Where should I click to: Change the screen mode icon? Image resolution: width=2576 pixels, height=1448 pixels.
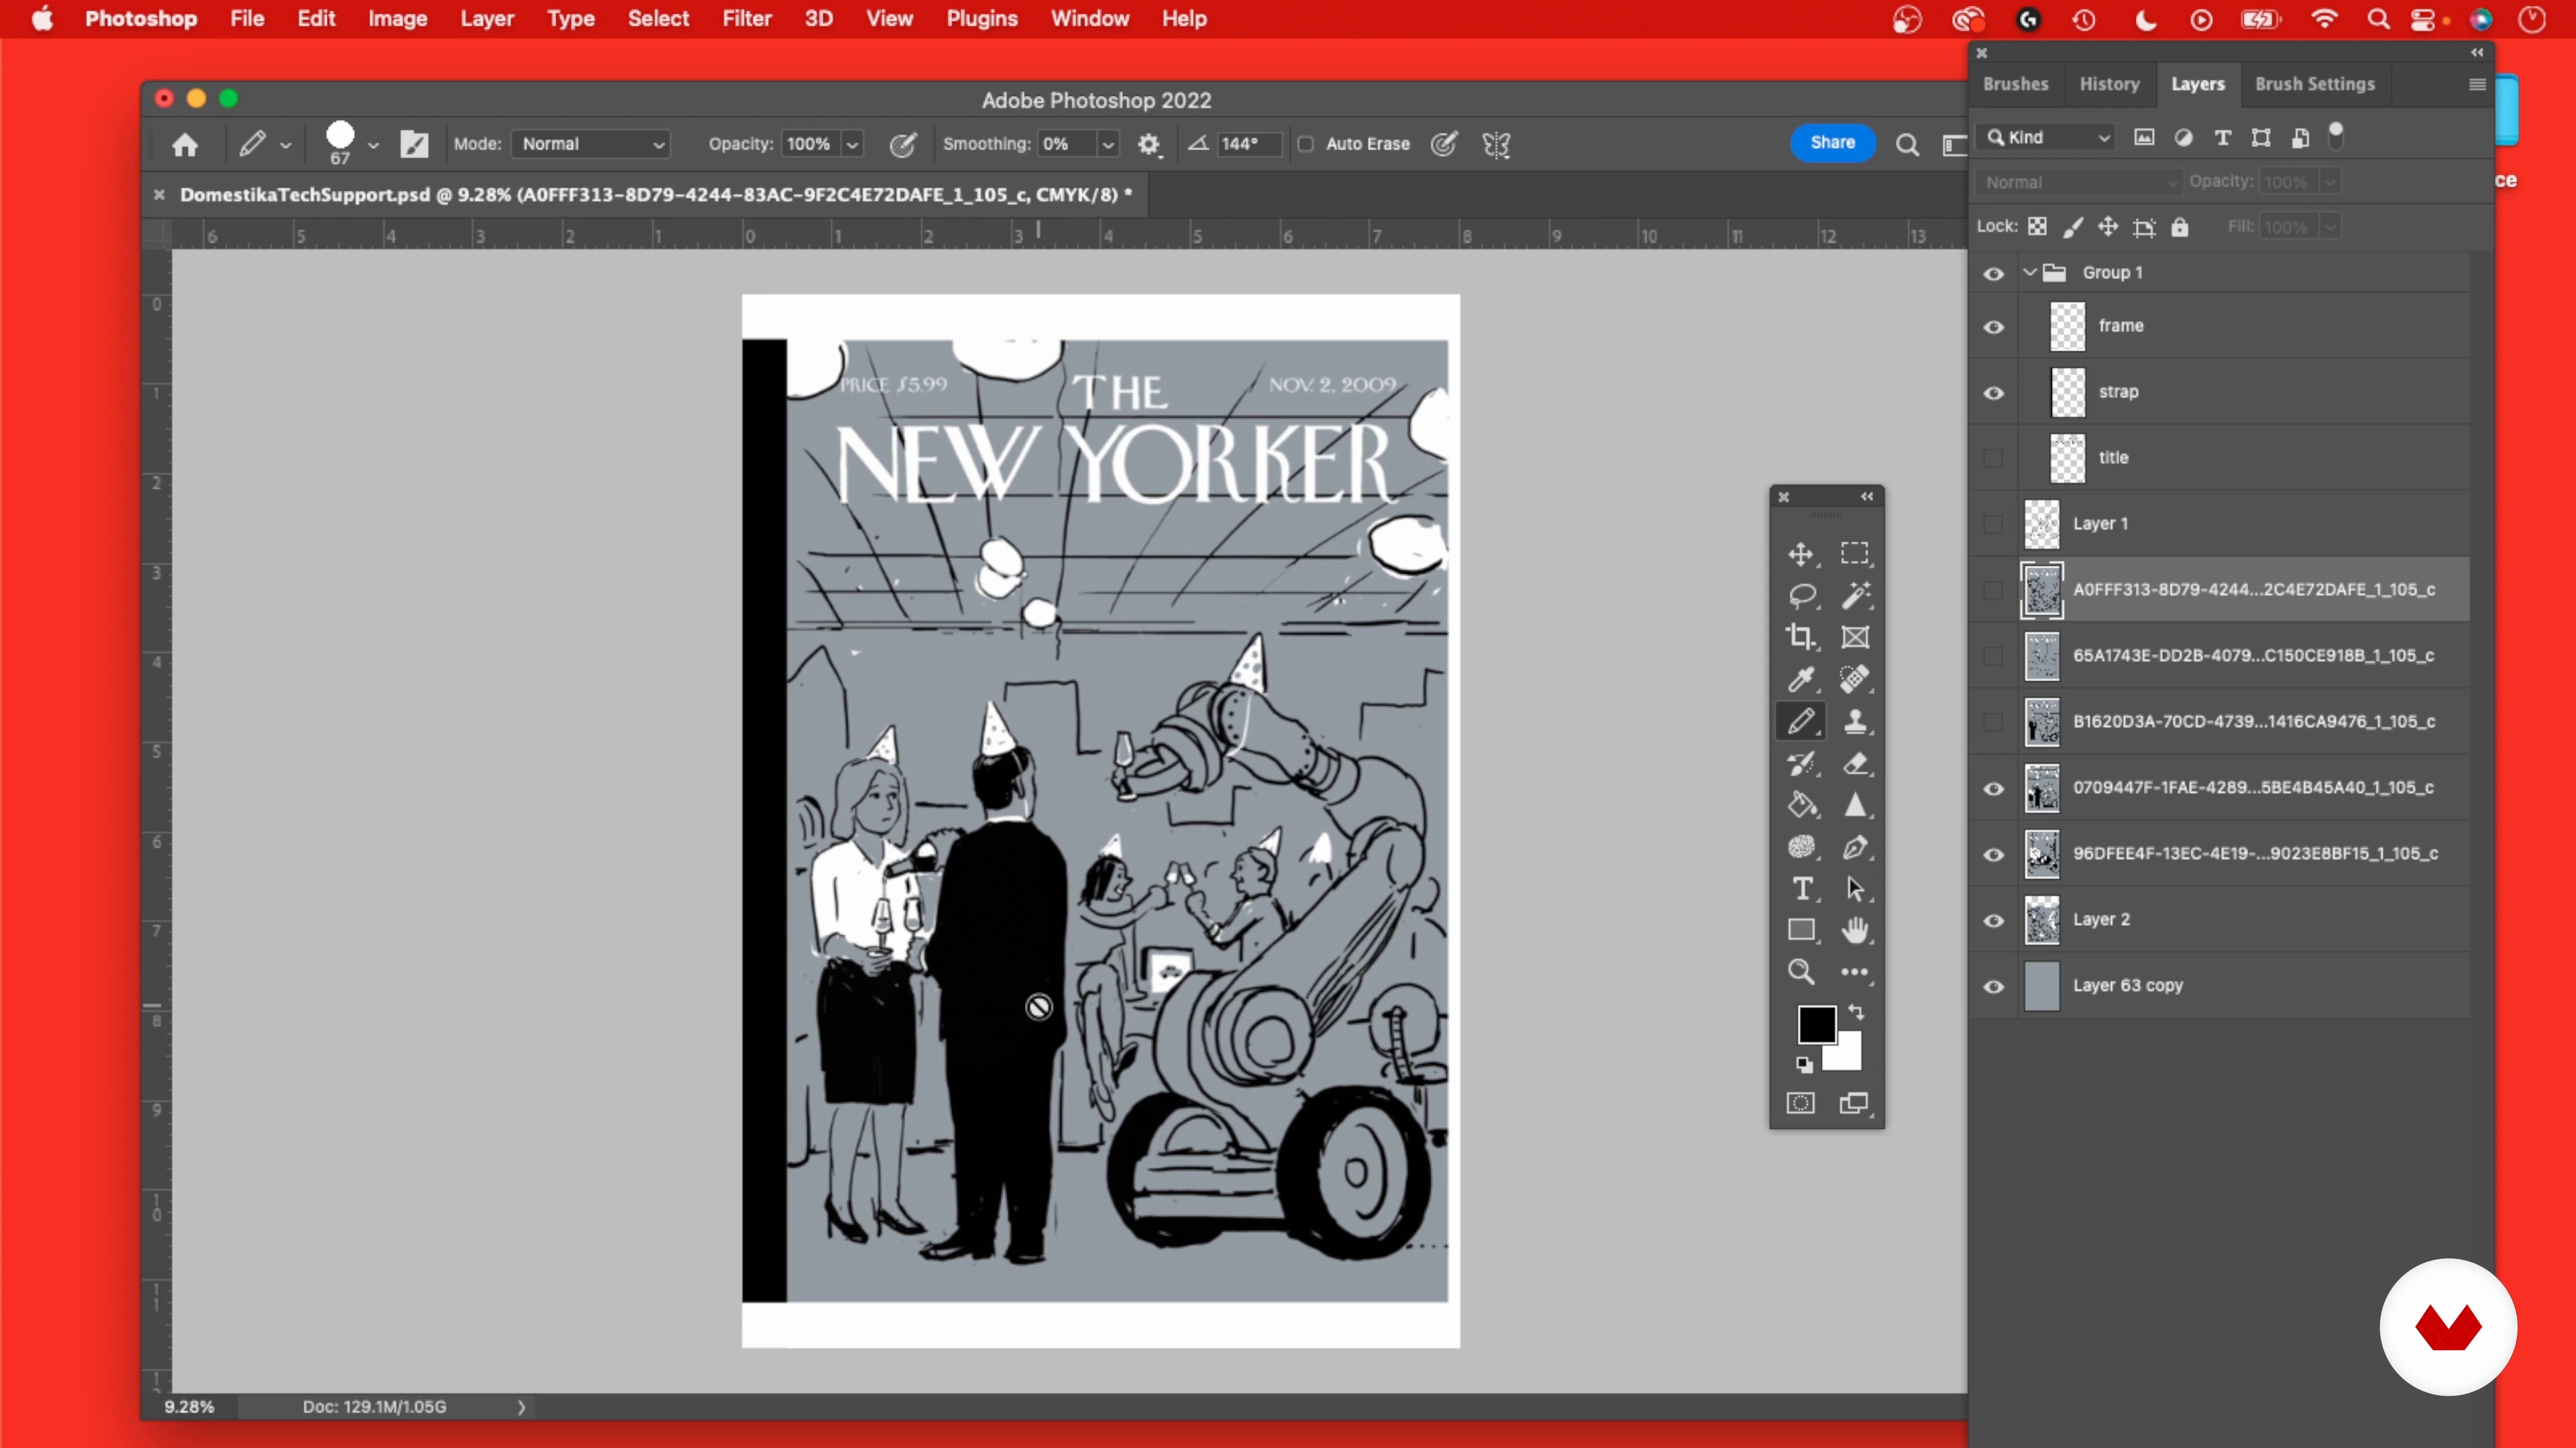coord(1855,1103)
